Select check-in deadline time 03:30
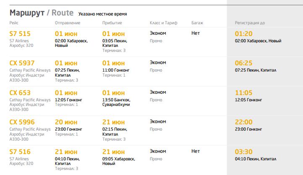Screen dimensions: 303x175 (243, 152)
